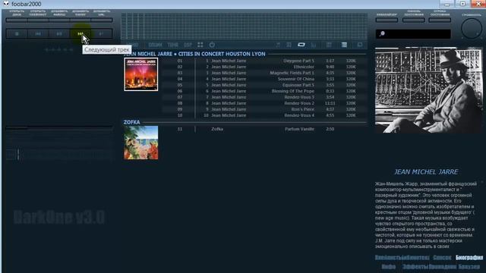Click the JEAN MICHEL JARRE biography heading
The height and width of the screenshot is (273, 486).
coord(426,172)
